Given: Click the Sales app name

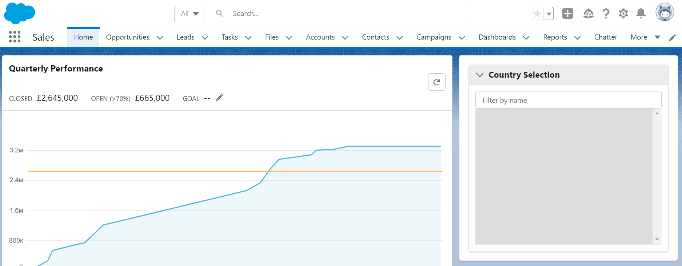Looking at the screenshot, I should click(x=43, y=37).
